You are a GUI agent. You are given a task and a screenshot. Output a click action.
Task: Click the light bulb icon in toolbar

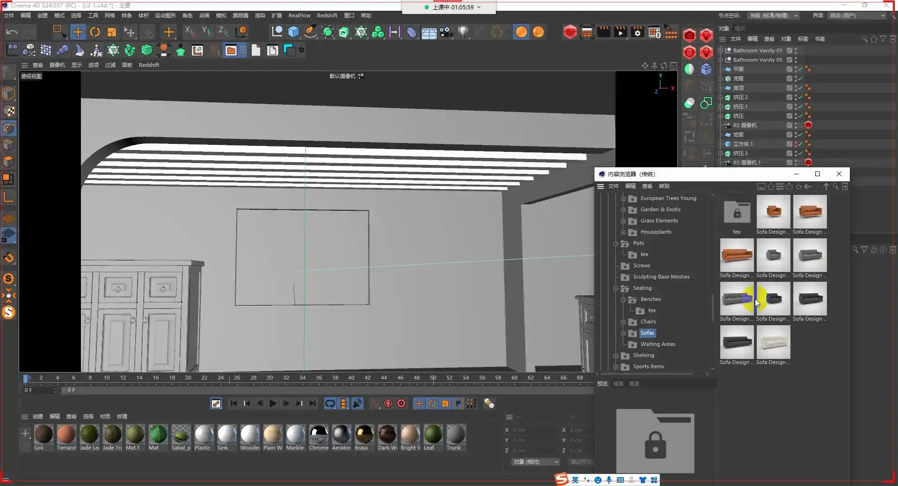click(x=463, y=32)
